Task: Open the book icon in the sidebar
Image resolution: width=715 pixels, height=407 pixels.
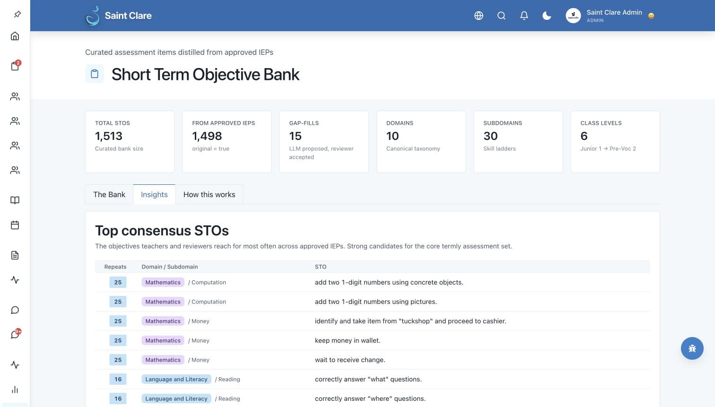Action: 15,200
